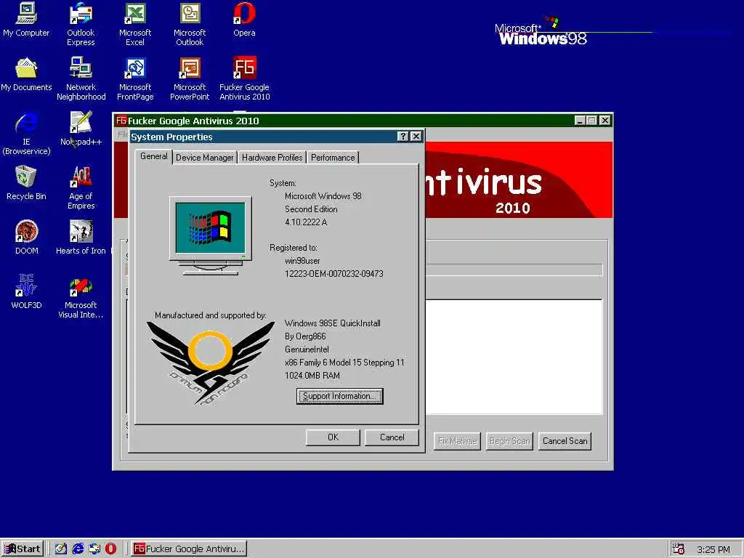
Task: Click Support Information button
Action: click(340, 396)
